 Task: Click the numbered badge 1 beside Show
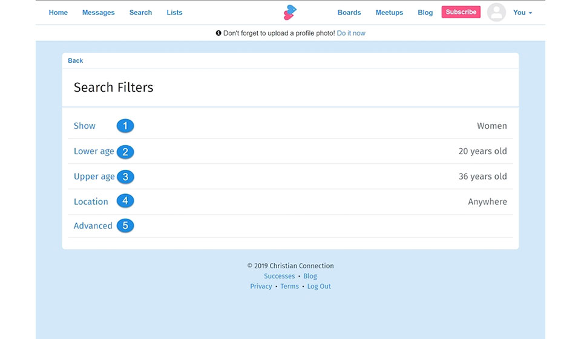125,126
